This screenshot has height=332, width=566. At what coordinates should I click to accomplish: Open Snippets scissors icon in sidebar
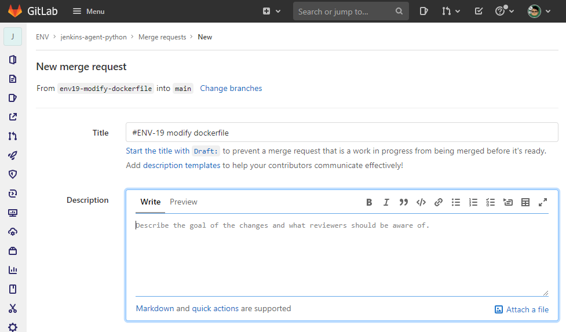13,308
